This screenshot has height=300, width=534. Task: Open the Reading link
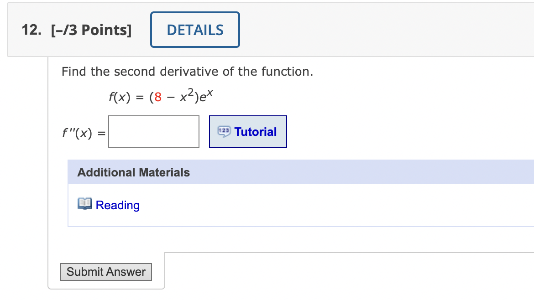118,205
